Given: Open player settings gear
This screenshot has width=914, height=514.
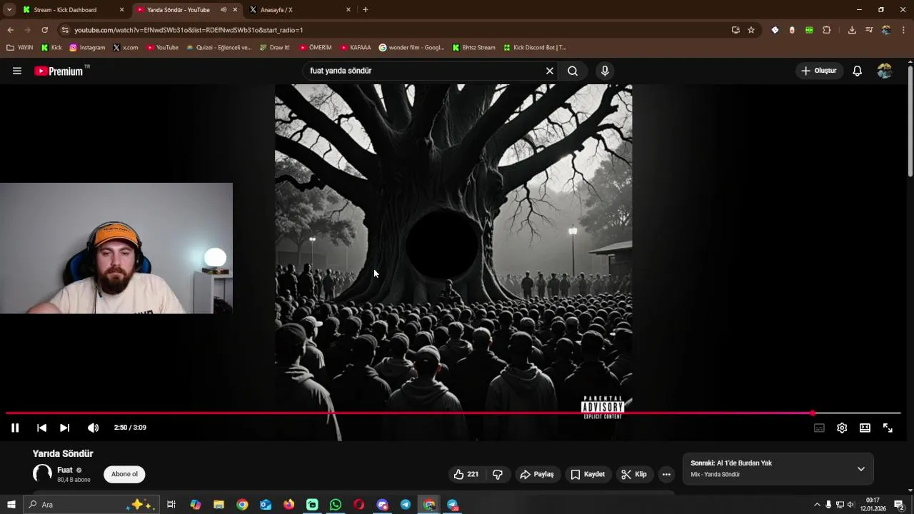Looking at the screenshot, I should [842, 428].
